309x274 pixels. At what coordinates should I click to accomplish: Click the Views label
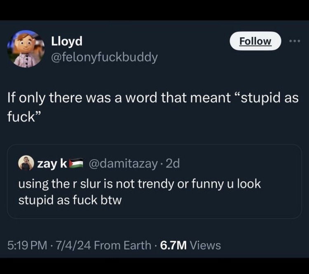pyautogui.click(x=206, y=246)
